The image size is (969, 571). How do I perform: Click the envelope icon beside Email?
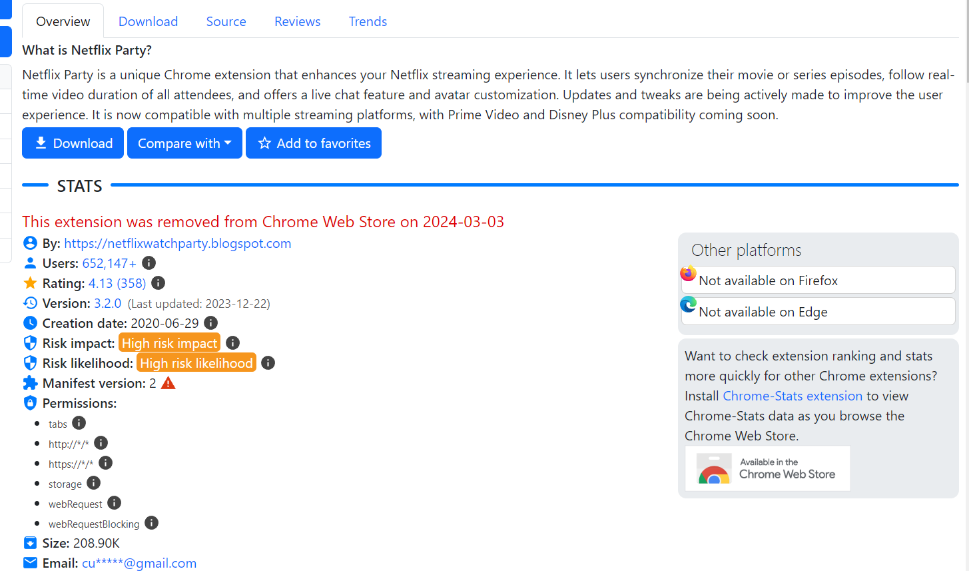(30, 563)
